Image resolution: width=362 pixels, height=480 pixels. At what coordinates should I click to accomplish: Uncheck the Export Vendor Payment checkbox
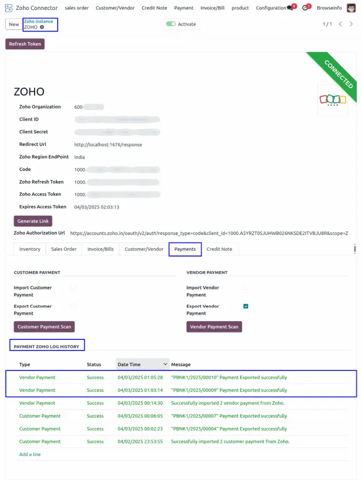click(246, 306)
